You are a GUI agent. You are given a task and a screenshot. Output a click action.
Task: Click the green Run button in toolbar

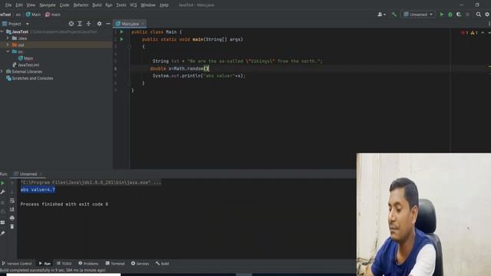[x=442, y=15]
